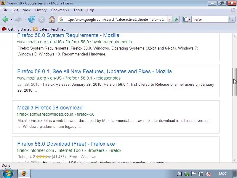Click the green Back arrow button
This screenshot has height=178, width=237.
point(5,19)
